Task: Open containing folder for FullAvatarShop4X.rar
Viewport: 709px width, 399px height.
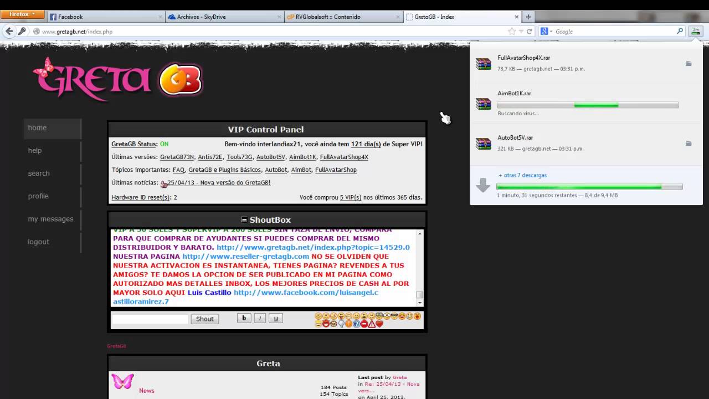Action: [x=689, y=64]
